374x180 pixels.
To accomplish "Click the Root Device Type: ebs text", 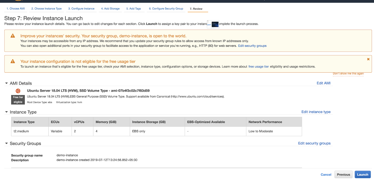I will pos(40,102).
